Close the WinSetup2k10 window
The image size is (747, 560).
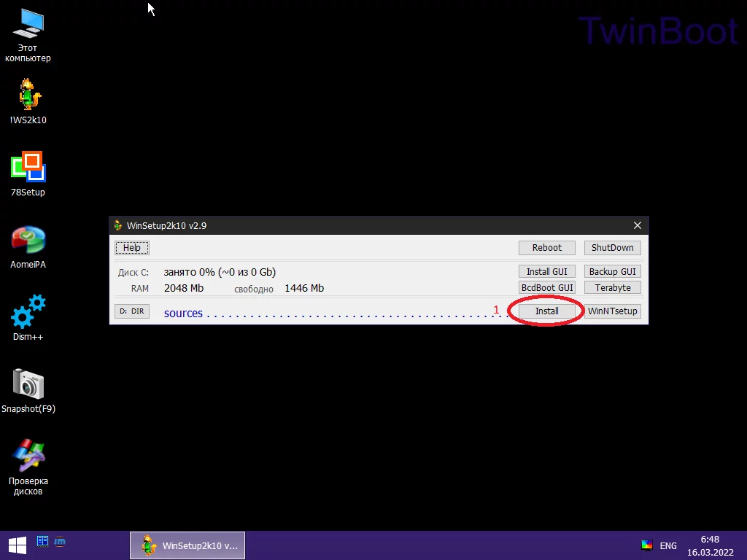point(638,225)
